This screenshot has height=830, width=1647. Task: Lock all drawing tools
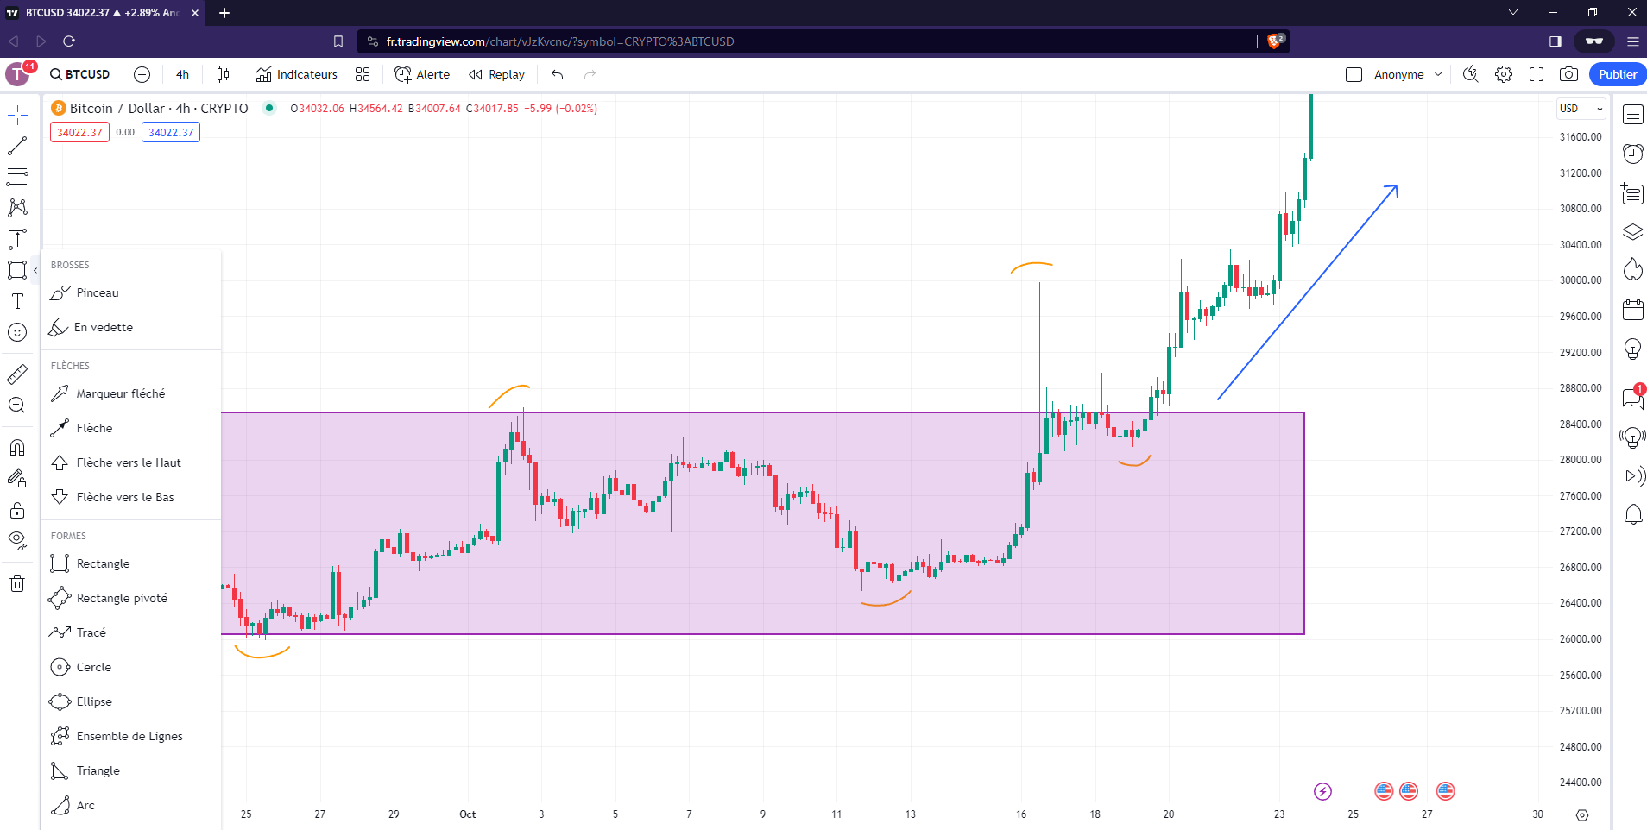pyautogui.click(x=17, y=510)
